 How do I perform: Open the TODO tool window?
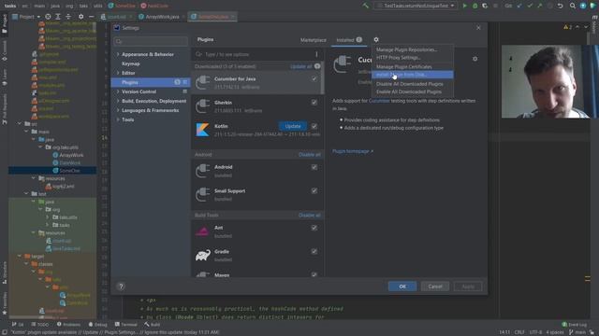[x=39, y=325]
